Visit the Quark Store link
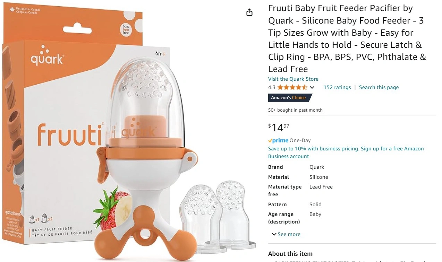Screen dimensions: 442x262 293,79
